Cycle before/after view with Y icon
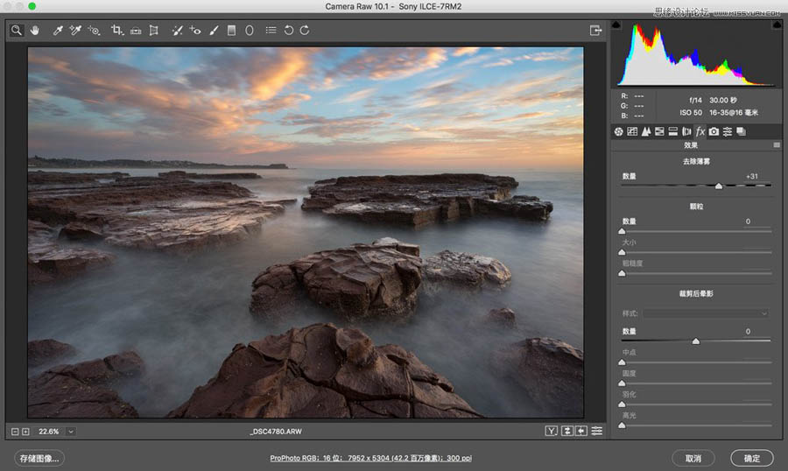788x471 pixels. click(552, 431)
